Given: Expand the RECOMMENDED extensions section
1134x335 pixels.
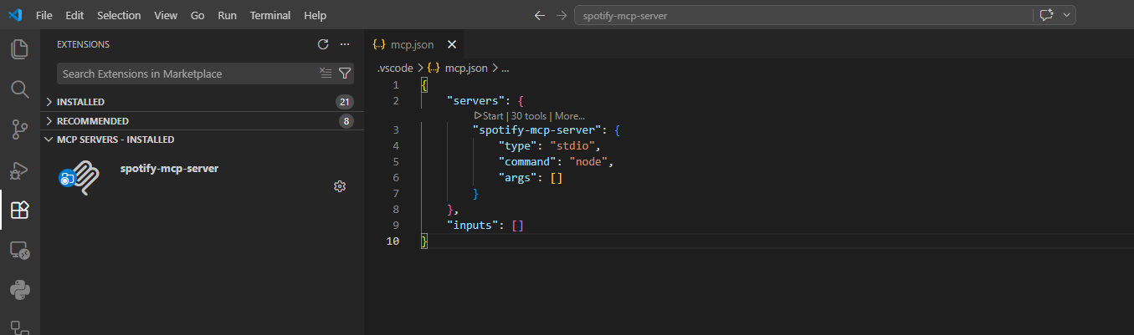Looking at the screenshot, I should [x=202, y=121].
